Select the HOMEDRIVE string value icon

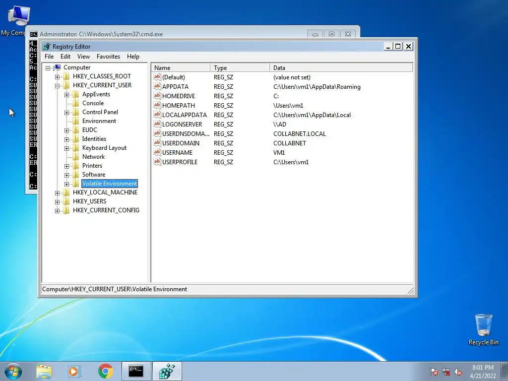(157, 96)
